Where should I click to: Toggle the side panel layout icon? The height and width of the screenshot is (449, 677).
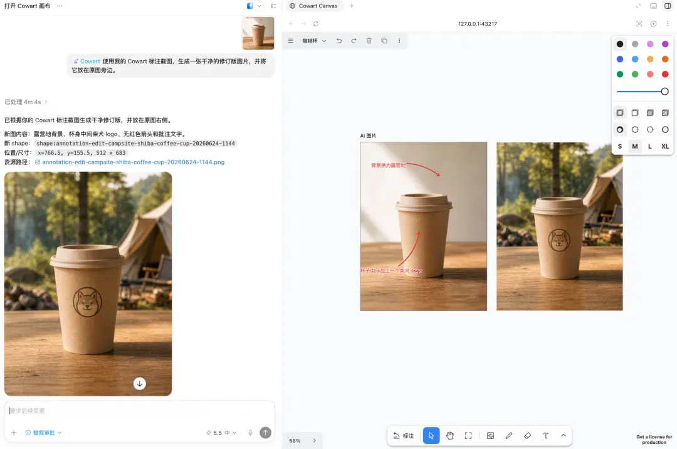(x=668, y=6)
